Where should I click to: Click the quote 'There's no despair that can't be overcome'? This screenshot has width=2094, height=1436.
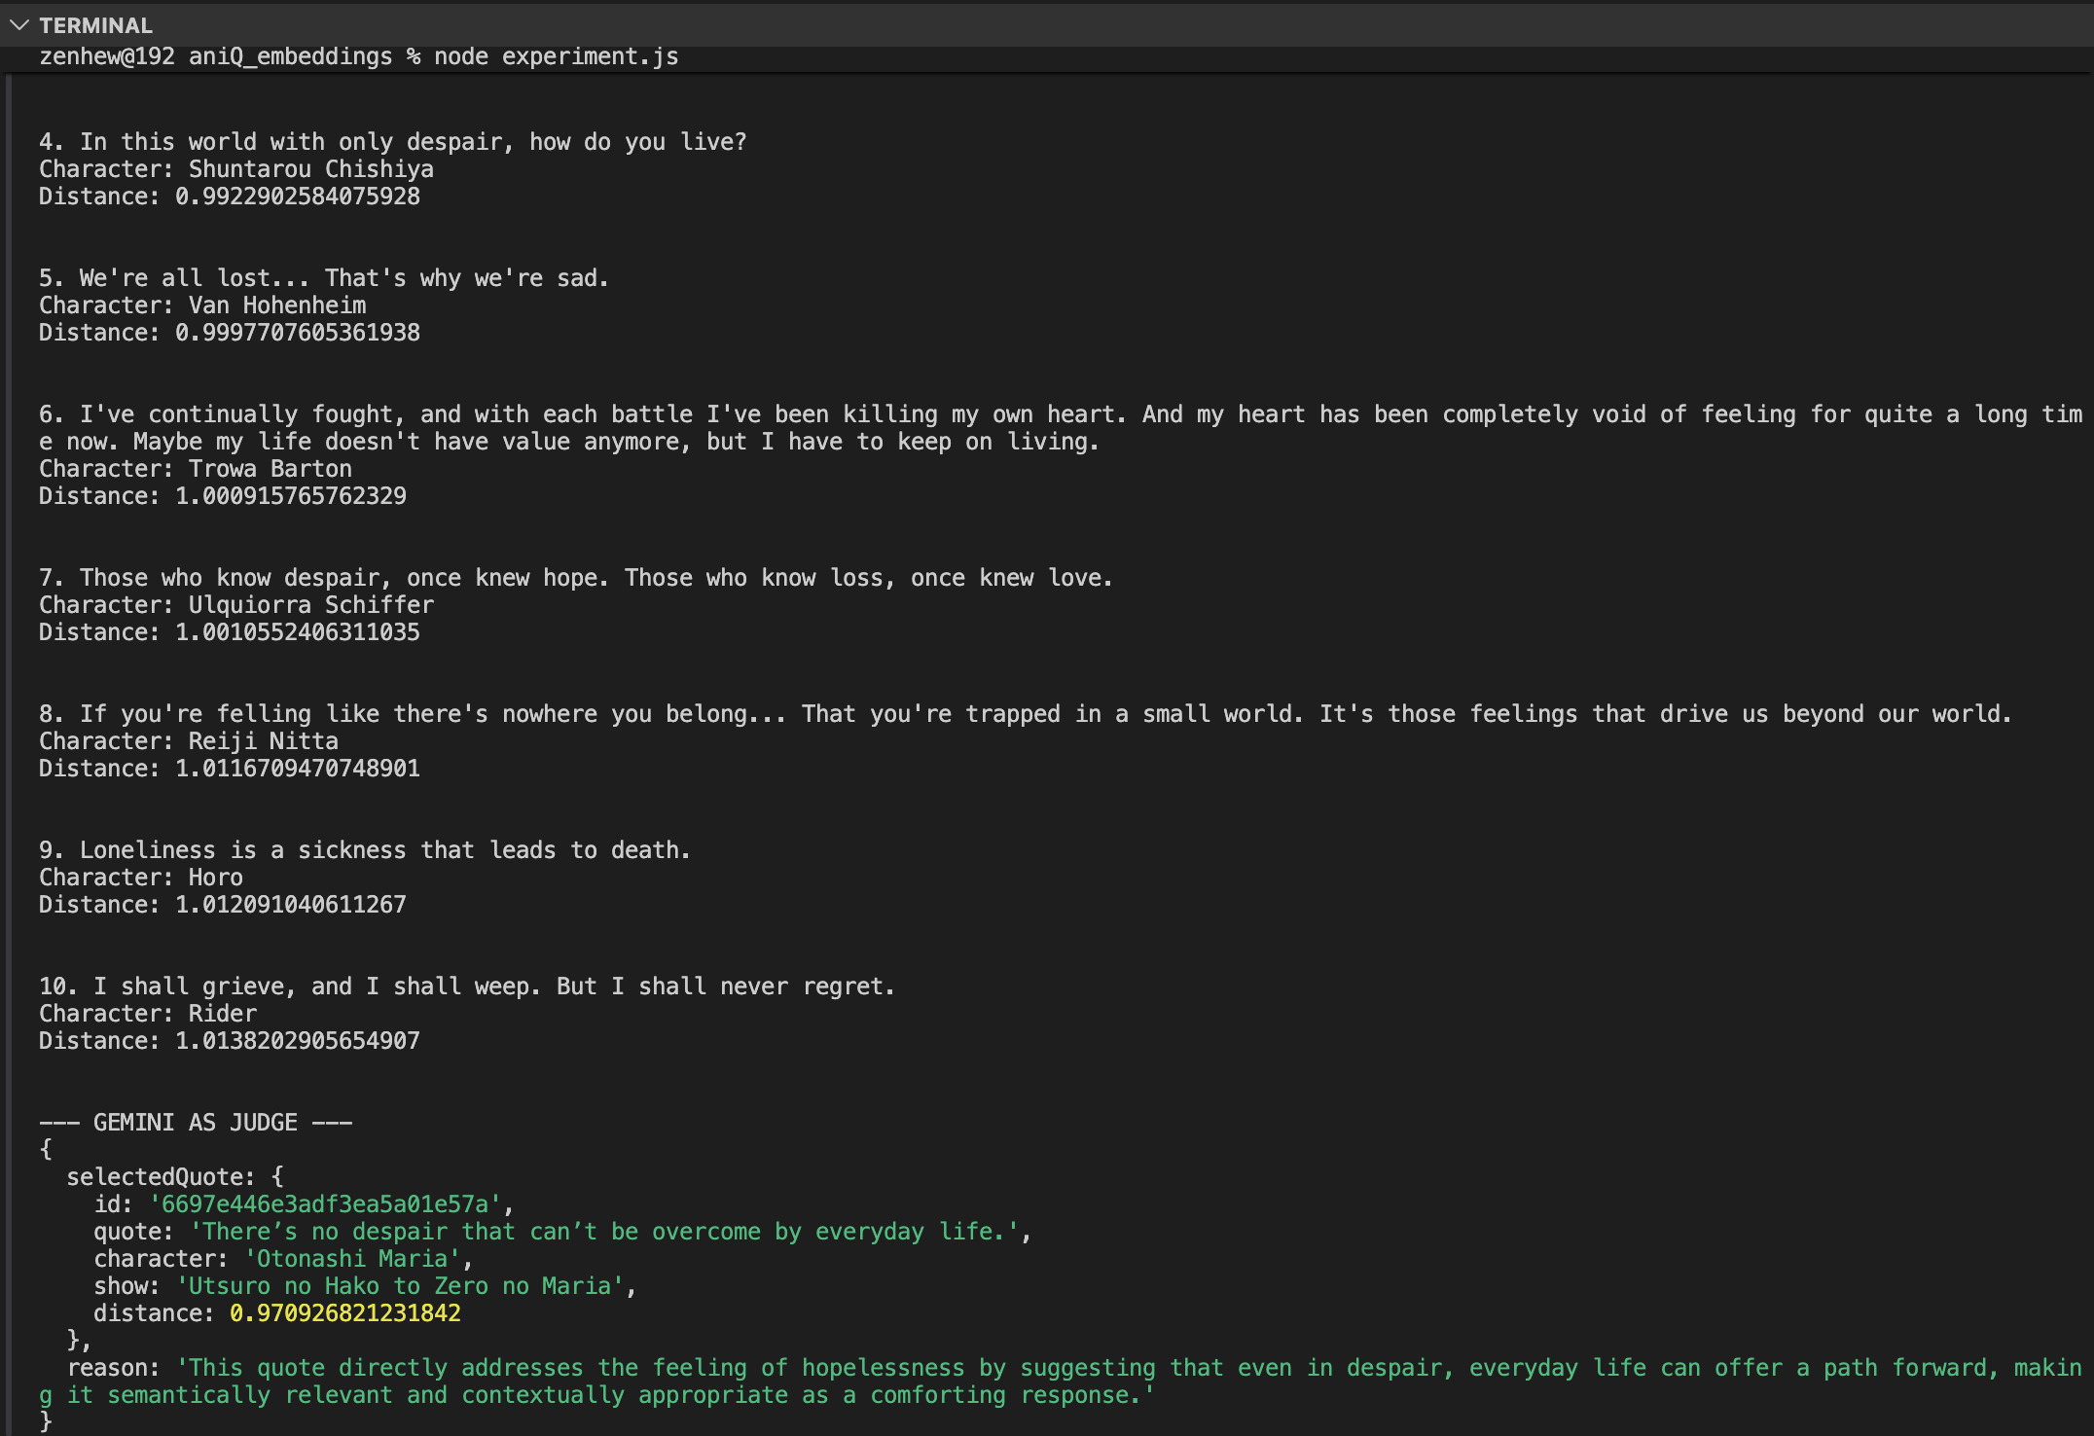[603, 1232]
